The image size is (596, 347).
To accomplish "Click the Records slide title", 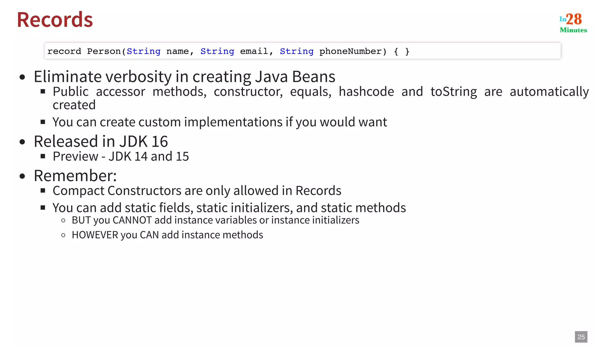I will point(55,20).
